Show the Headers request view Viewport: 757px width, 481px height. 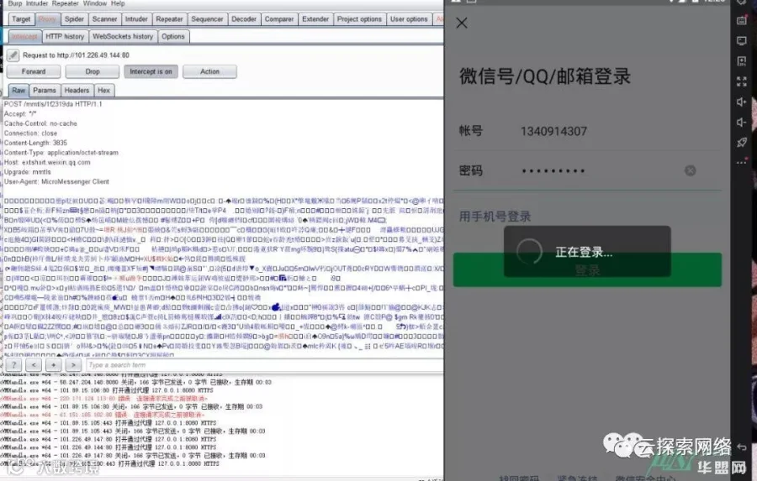[77, 91]
